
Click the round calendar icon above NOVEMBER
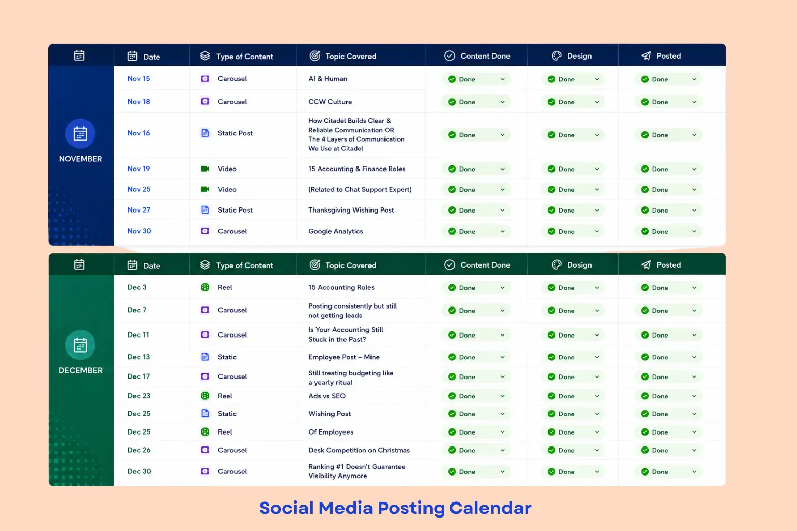click(x=80, y=134)
